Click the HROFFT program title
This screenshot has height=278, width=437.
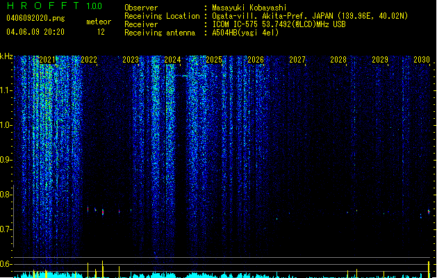pos(43,6)
